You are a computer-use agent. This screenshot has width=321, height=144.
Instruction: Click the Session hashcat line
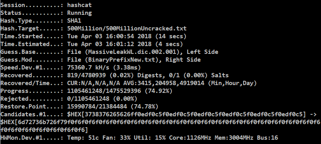[46, 5]
